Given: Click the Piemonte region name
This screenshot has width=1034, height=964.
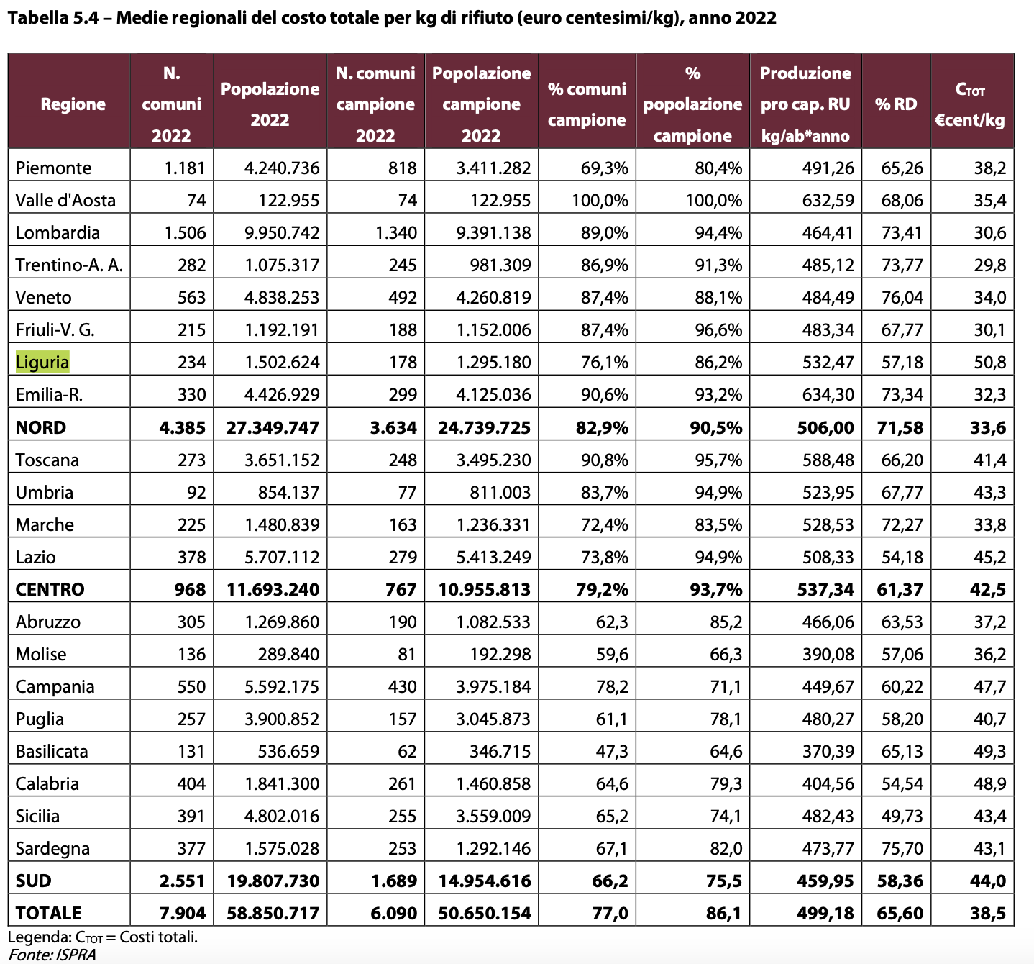Looking at the screenshot, I should pos(54,168).
